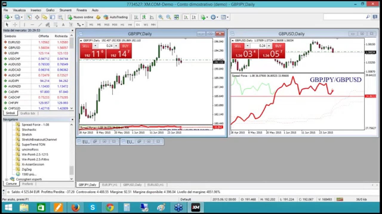Toggle chart Auto Scroll

(x=186, y=17)
